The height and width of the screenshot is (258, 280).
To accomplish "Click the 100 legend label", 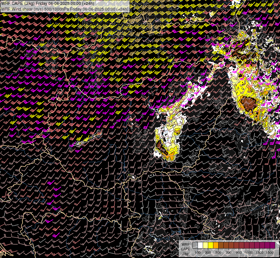I will click(198, 253).
